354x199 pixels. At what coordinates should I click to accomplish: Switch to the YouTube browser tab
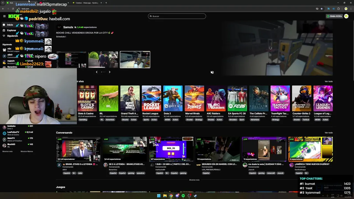pyautogui.click(x=54, y=3)
